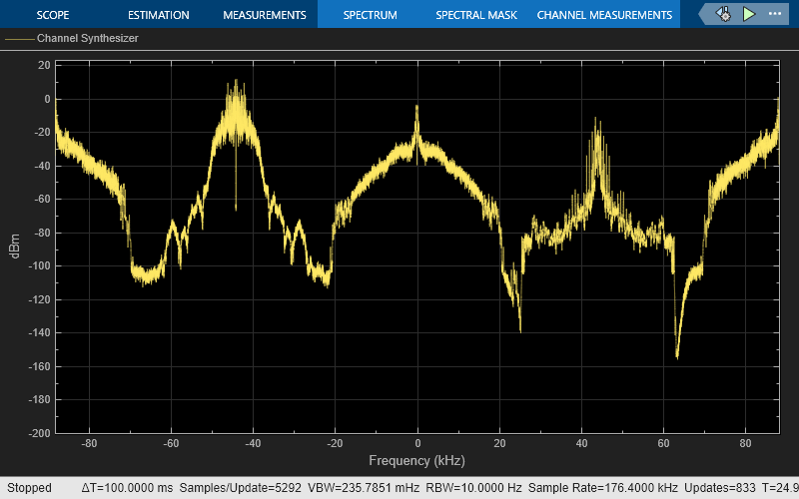Select the MEASUREMENTS tab
This screenshot has height=499, width=799.
pyautogui.click(x=265, y=15)
